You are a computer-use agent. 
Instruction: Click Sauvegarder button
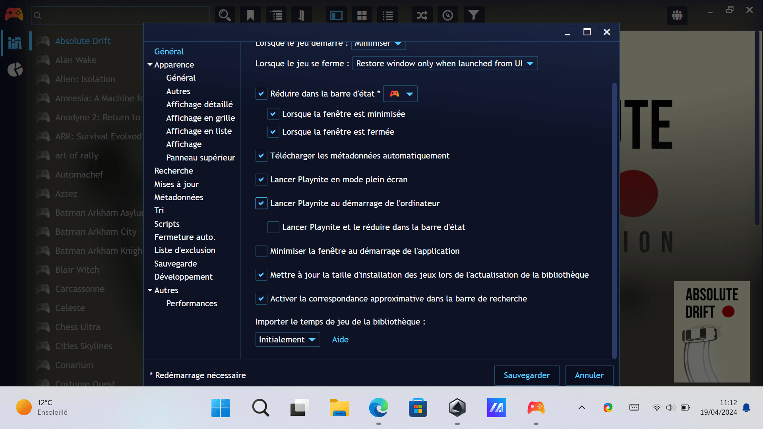(x=527, y=375)
